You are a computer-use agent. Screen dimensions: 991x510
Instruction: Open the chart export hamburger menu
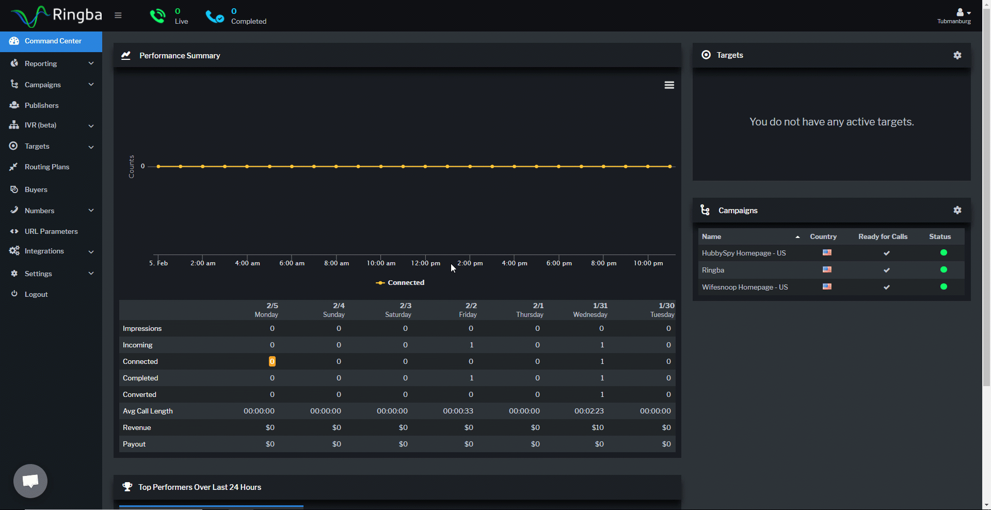click(669, 85)
